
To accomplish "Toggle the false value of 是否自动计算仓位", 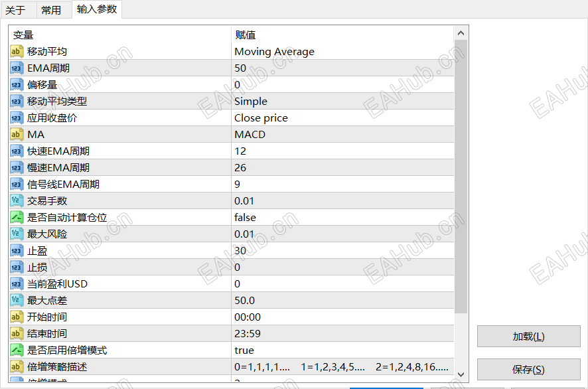I will click(342, 218).
